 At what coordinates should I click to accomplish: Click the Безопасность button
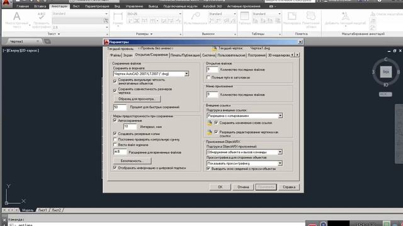point(132,161)
